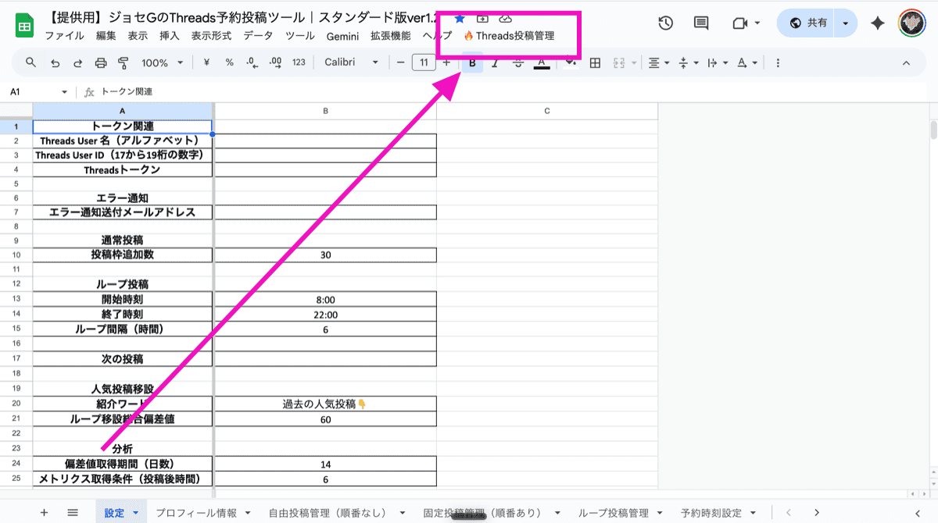Decrease font size with minus button

(x=401, y=62)
